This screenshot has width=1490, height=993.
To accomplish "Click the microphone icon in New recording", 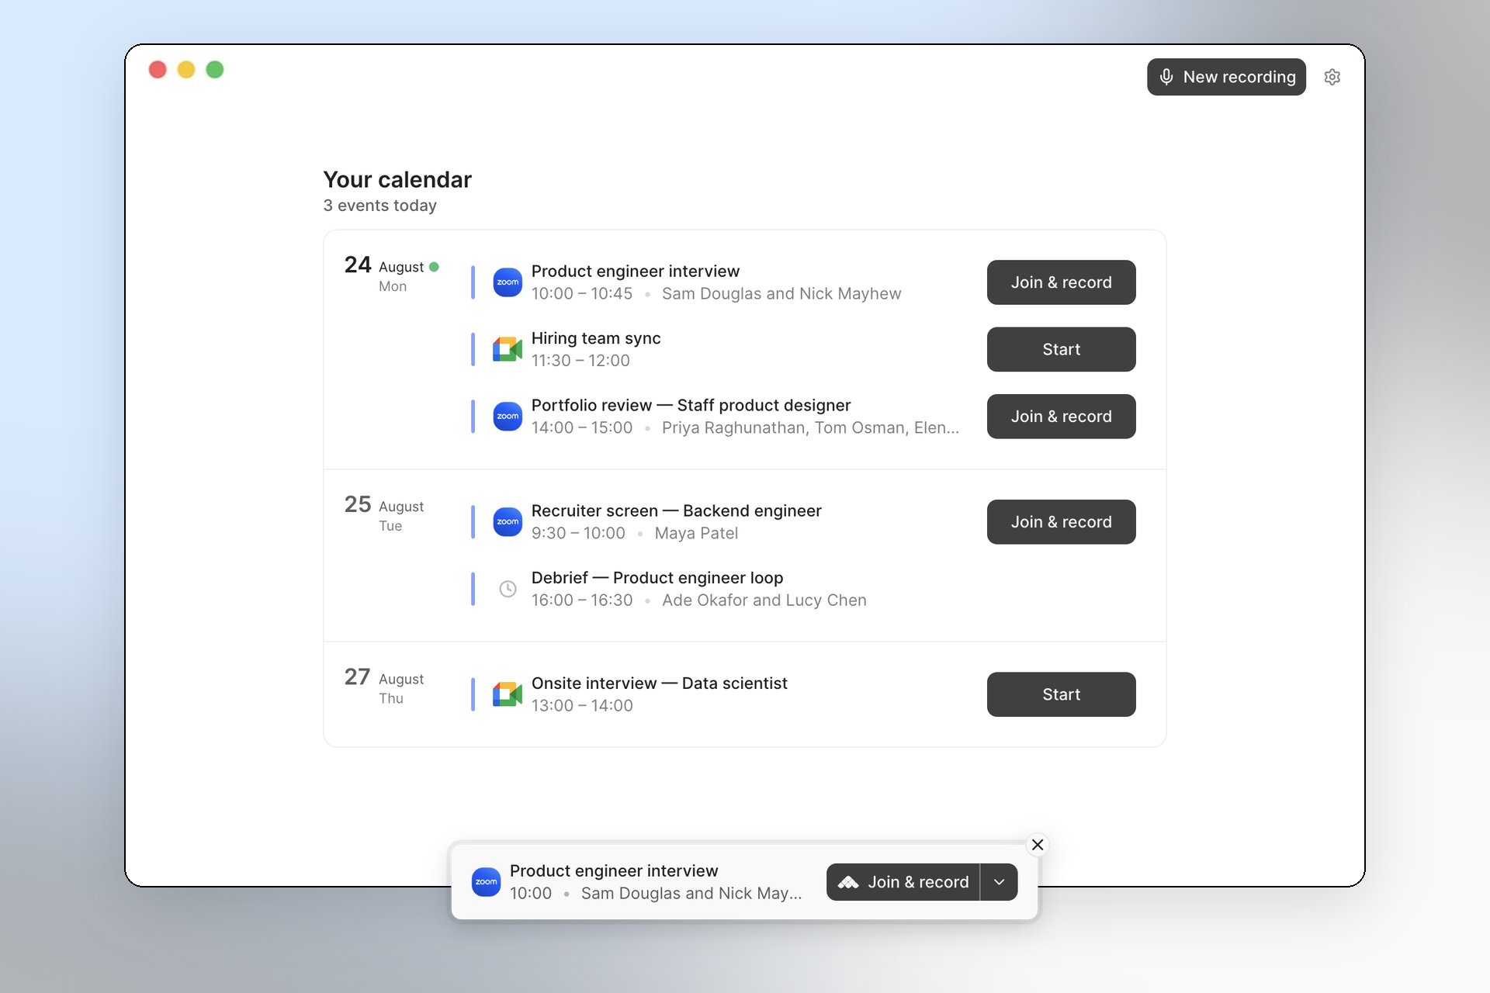I will tap(1166, 77).
